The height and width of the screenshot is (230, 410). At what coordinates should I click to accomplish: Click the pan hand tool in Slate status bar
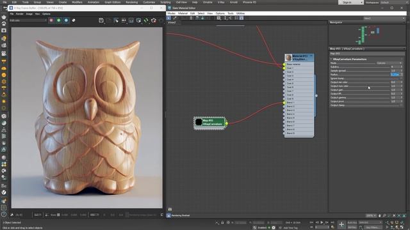380,216
